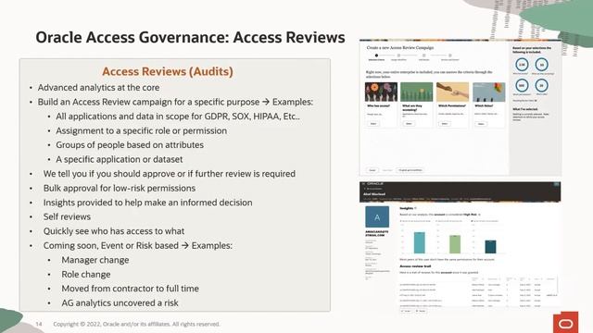Click the red Oracle logo in slide corner
The image size is (593, 333).
pyautogui.click(x=565, y=322)
